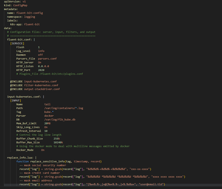This screenshot has height=189, width=222.
Task: Click the Parsers_File value 'parsers.conf'
Action: coord(47,58)
